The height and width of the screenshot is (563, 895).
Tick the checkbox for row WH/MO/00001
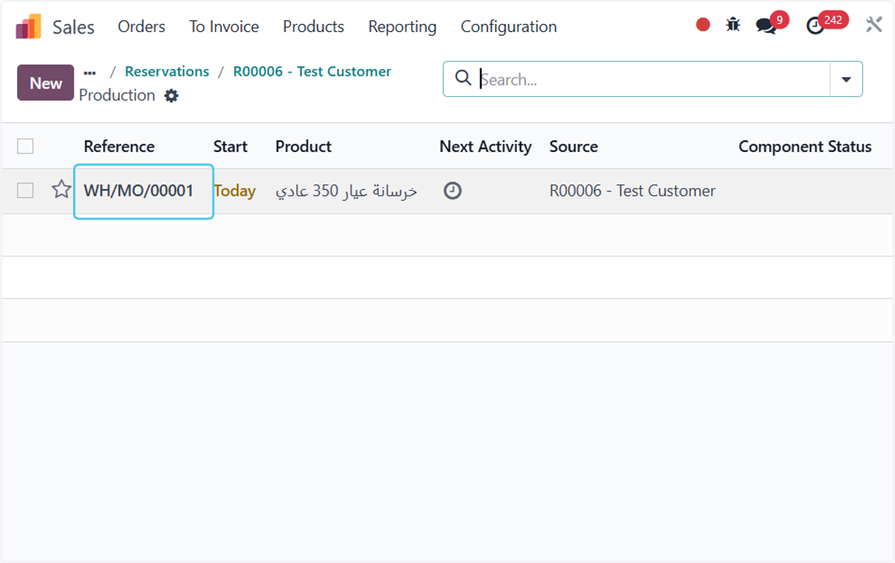[25, 191]
